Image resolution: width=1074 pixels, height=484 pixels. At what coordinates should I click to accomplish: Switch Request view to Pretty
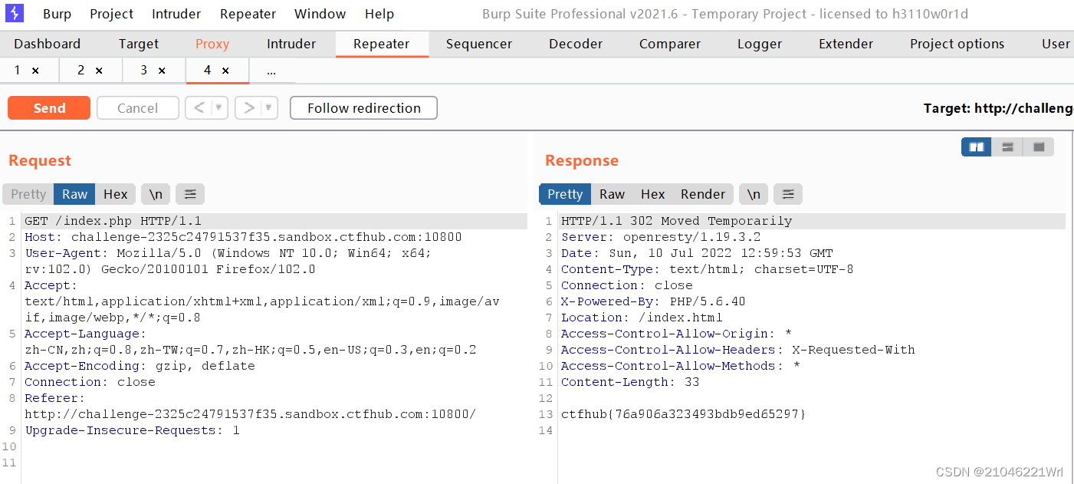coord(28,194)
